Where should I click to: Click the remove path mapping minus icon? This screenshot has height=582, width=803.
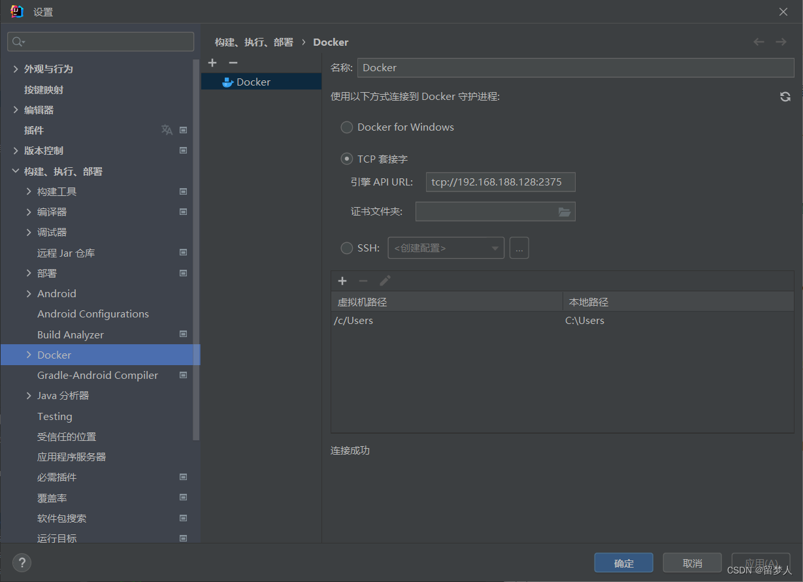tap(363, 281)
